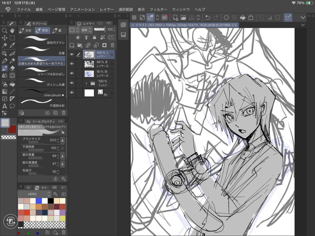This screenshot has width=315, height=236.
Task: Select the Ruler triangle tool
Action: tap(12, 99)
